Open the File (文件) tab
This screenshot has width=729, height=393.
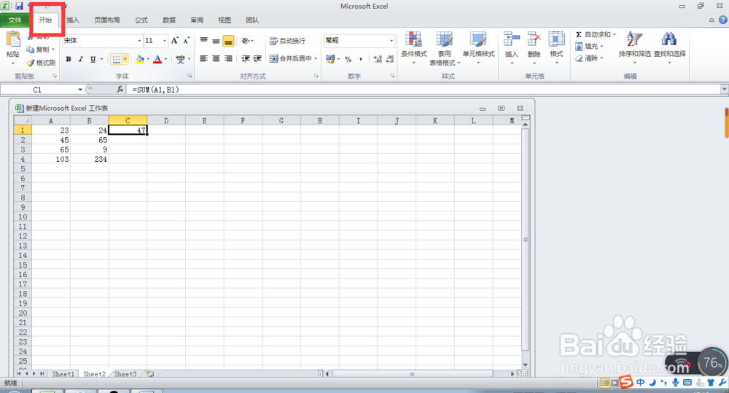(x=15, y=20)
